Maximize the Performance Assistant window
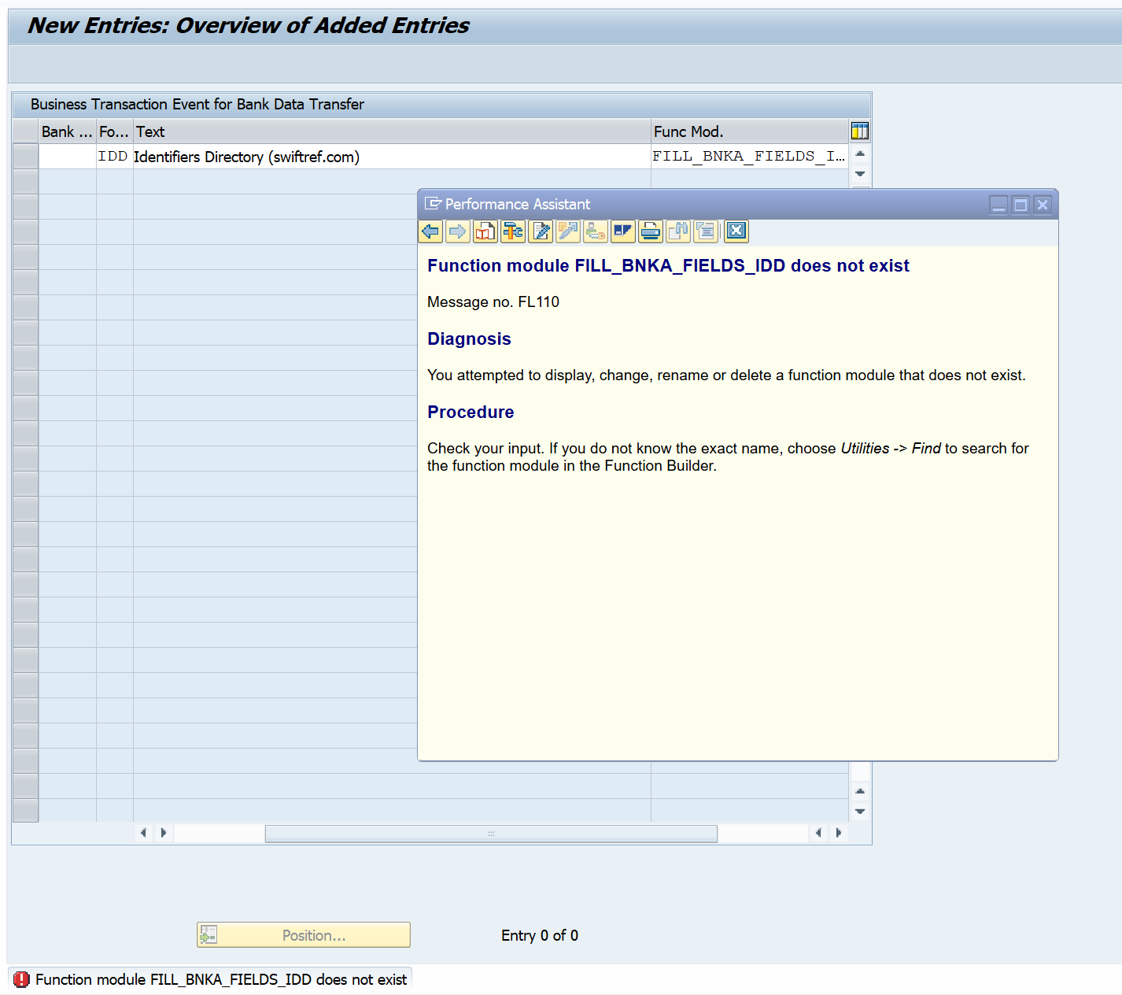Image resolution: width=1122 pixels, height=995 pixels. point(1021,205)
